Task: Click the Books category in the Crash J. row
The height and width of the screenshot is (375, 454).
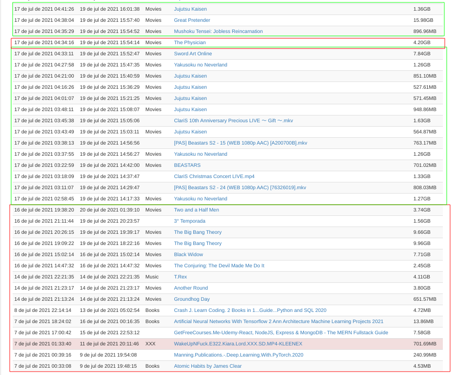Action: (152, 310)
